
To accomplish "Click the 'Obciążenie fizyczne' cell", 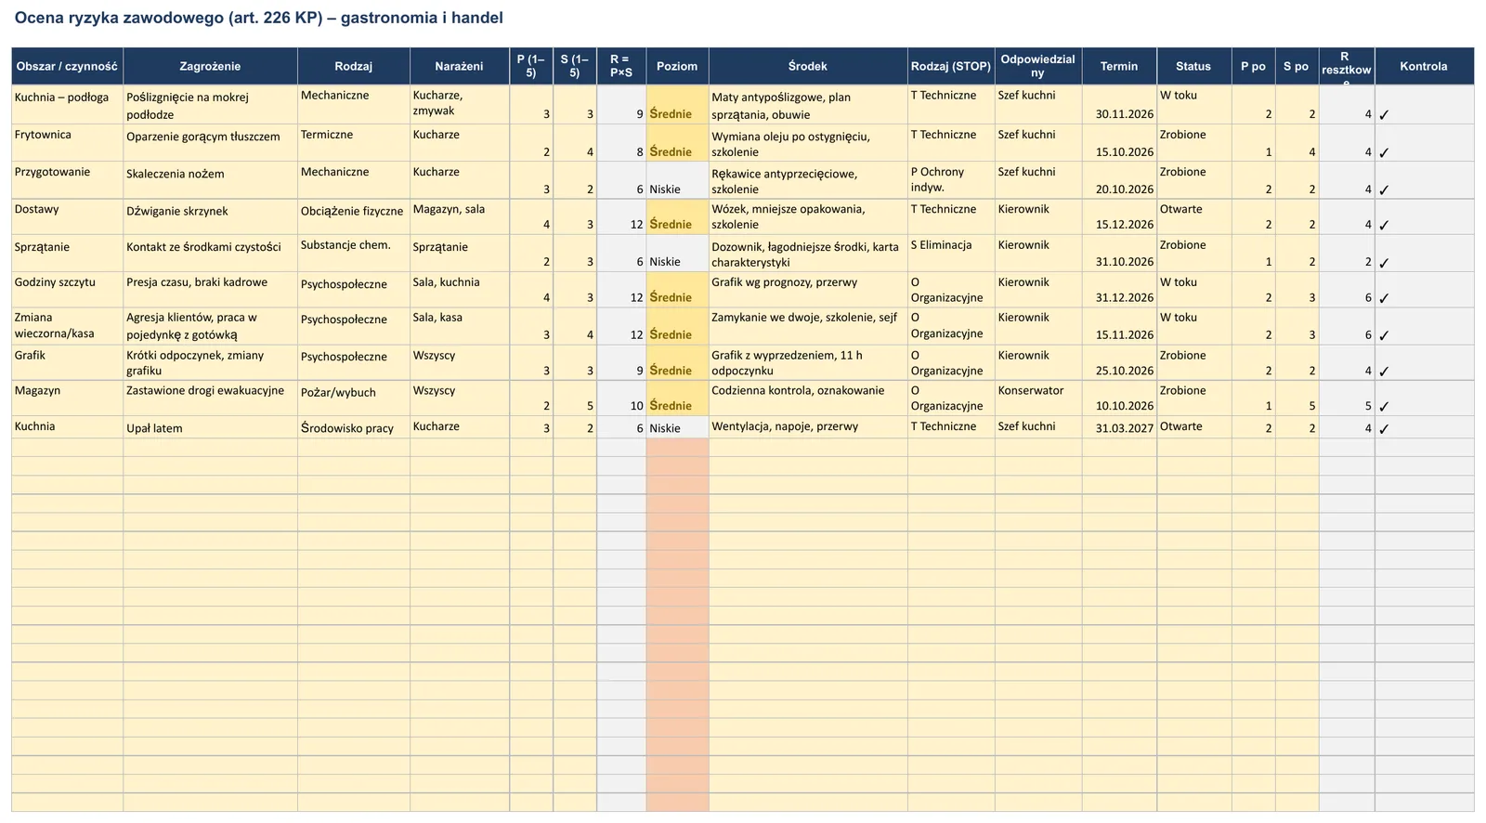I will point(353,216).
